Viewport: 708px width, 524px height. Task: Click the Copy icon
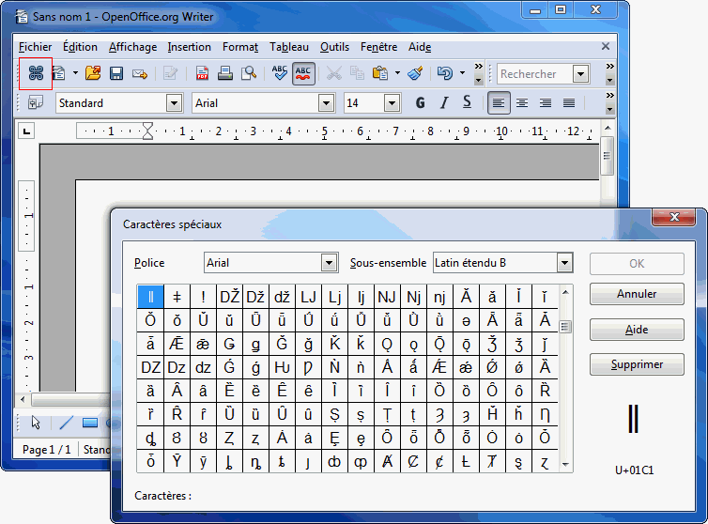[x=357, y=72]
